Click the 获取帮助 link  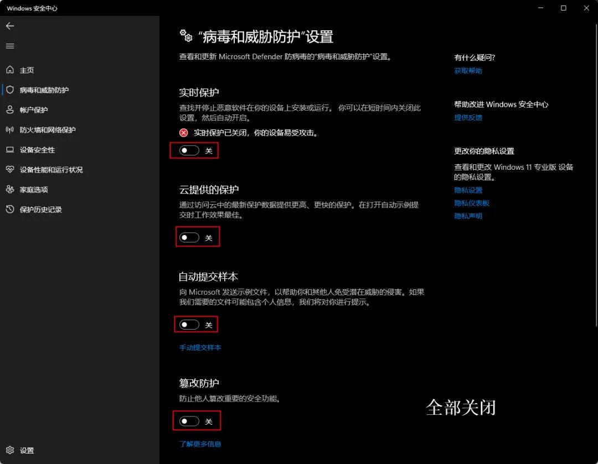(468, 71)
